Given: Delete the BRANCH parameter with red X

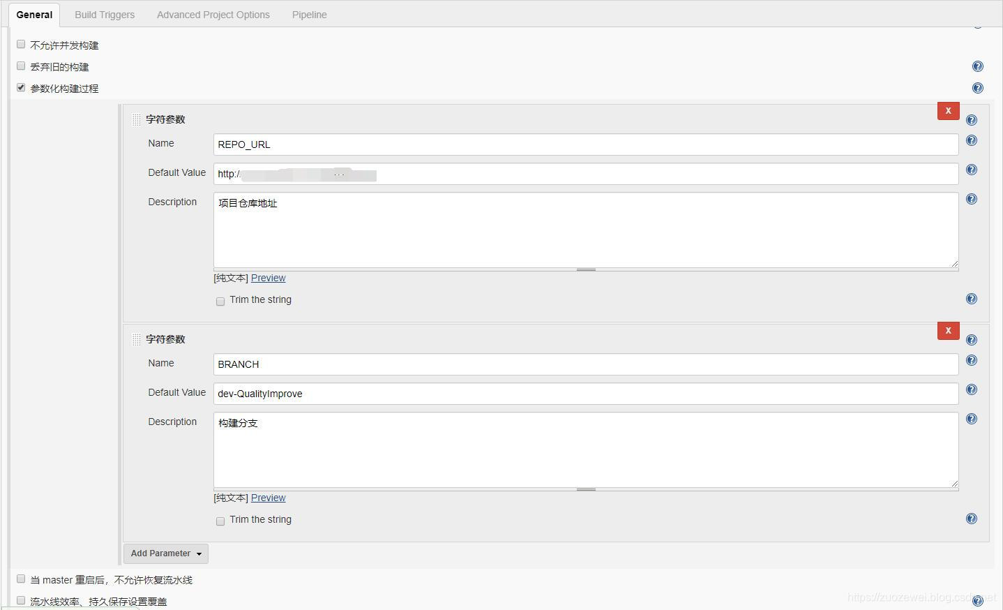Looking at the screenshot, I should 948,331.
